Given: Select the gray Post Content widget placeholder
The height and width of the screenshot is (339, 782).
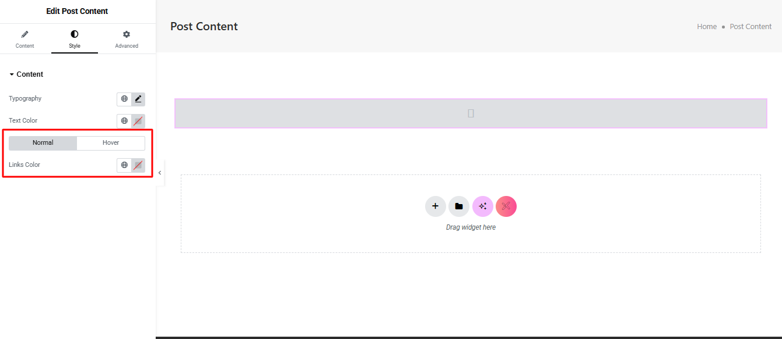Looking at the screenshot, I should coord(471,113).
